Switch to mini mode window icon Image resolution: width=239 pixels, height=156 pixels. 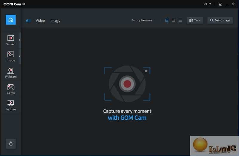click(x=220, y=4)
